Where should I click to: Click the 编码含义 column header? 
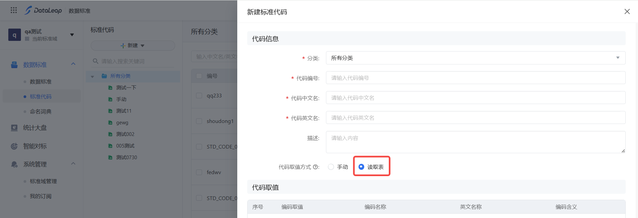click(x=566, y=207)
